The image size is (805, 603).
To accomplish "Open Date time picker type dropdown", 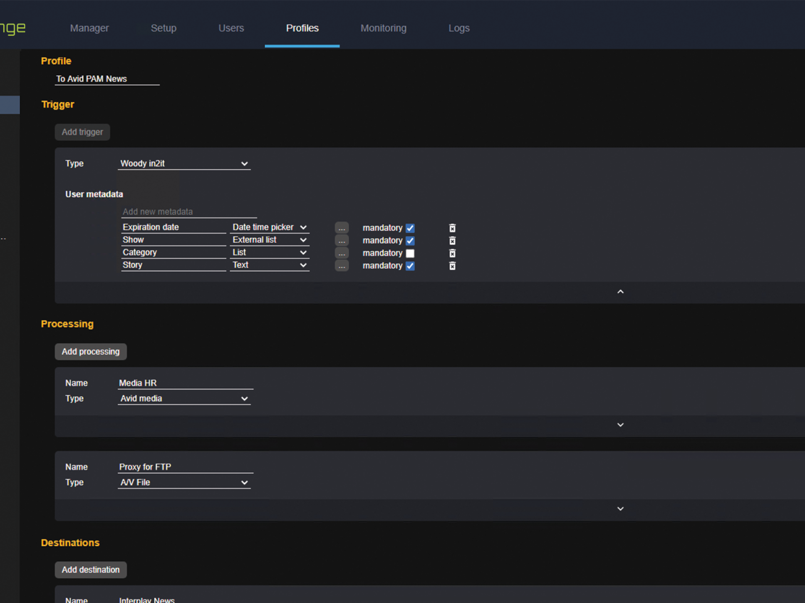I will [270, 227].
